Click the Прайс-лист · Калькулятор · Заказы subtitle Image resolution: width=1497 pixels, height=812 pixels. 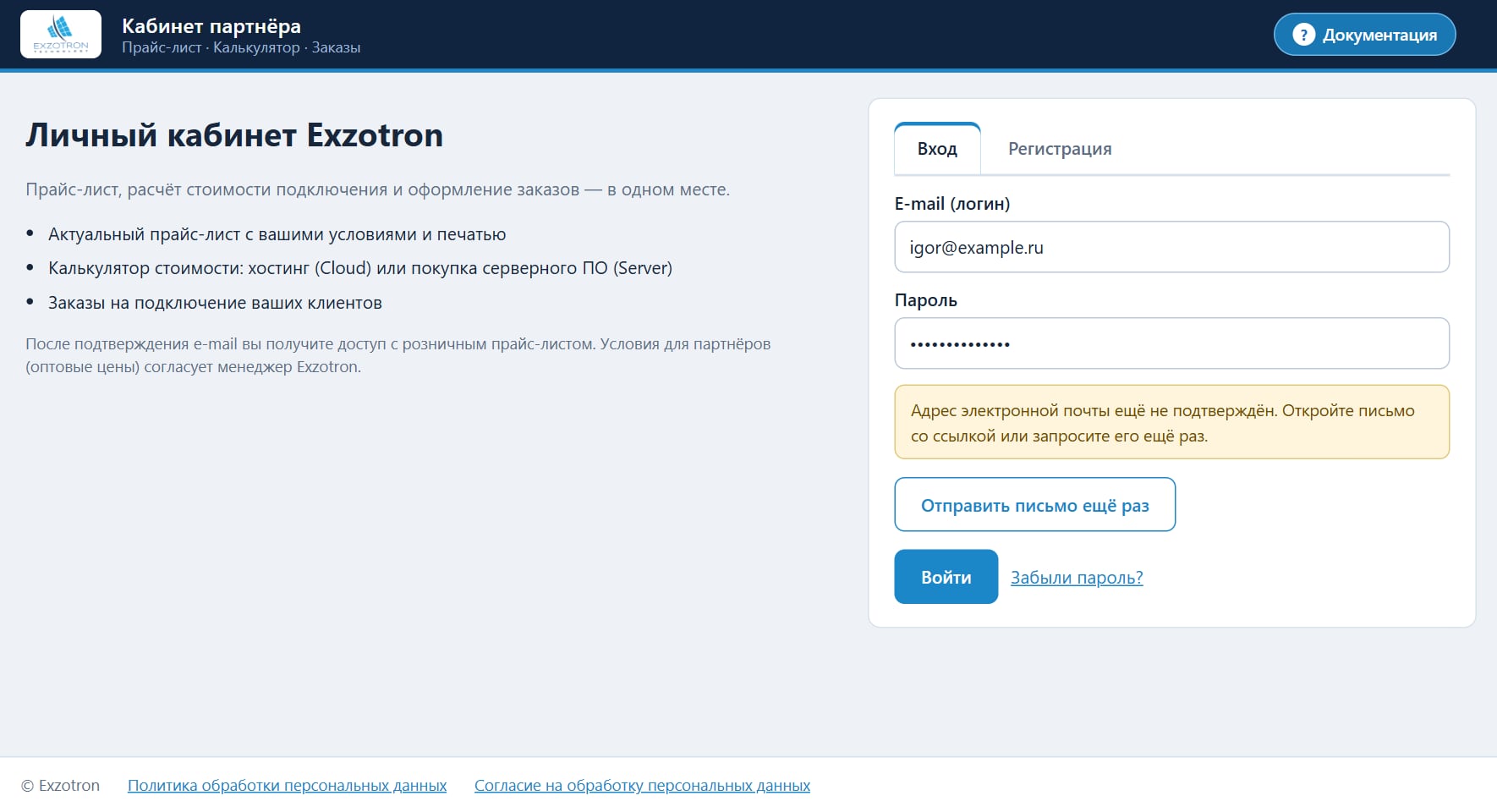(x=241, y=48)
